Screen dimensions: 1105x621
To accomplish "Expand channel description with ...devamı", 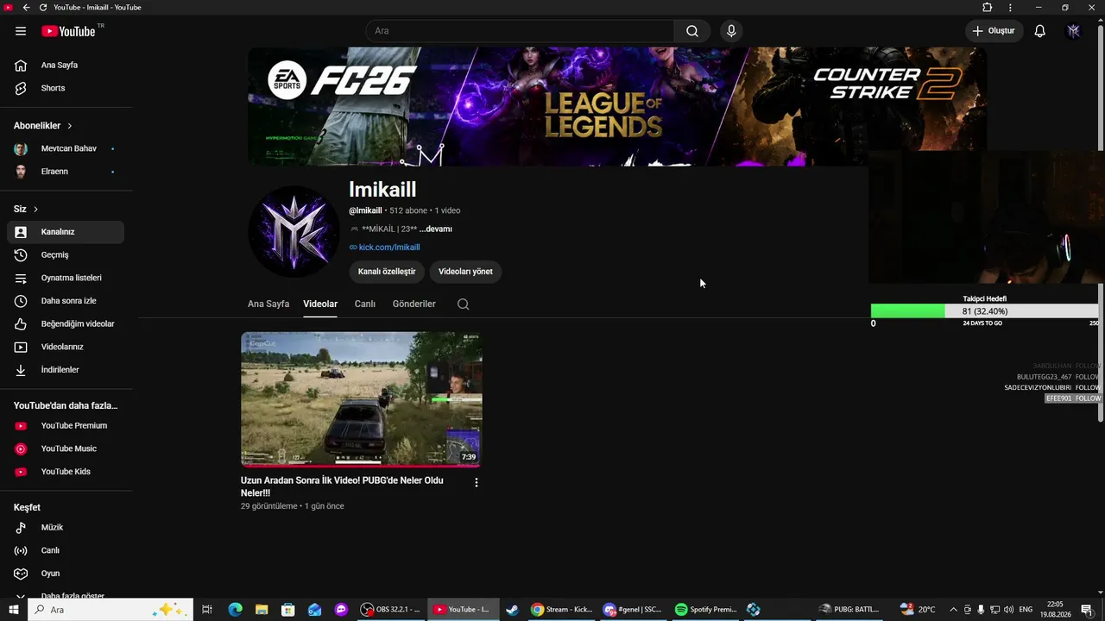I will coord(436,229).
